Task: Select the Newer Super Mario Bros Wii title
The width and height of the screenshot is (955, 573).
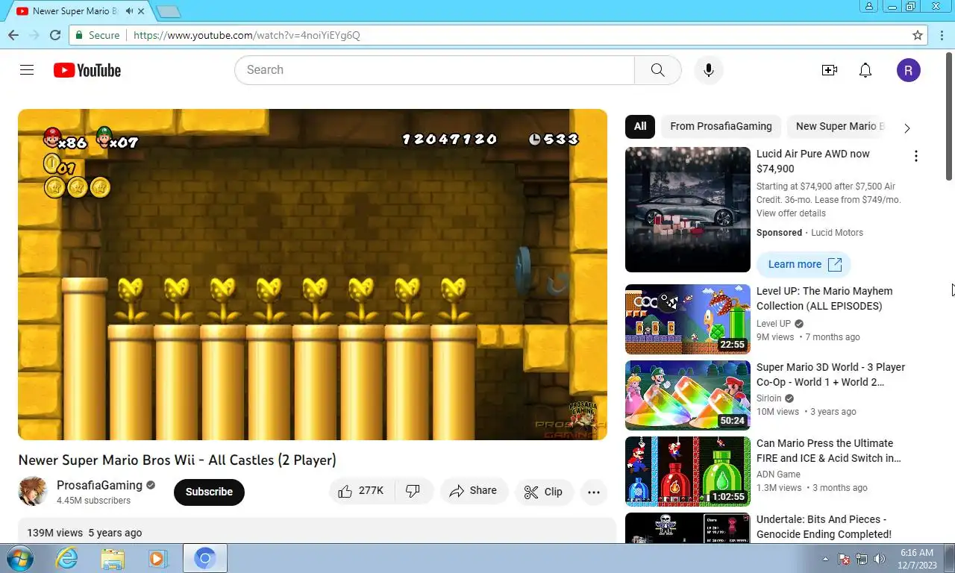Action: point(177,460)
